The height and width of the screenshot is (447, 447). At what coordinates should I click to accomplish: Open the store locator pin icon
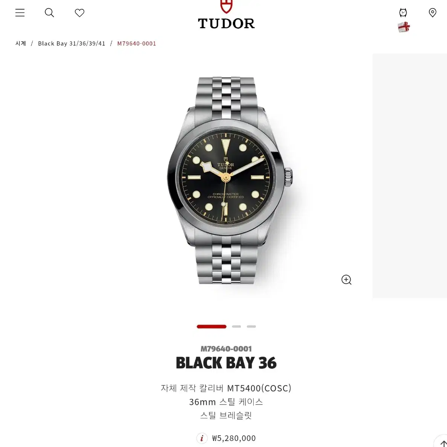[x=432, y=12]
